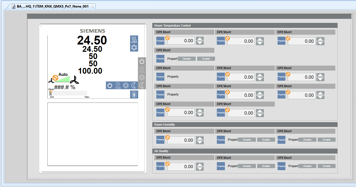The height and width of the screenshot is (187, 356).
Task: Increase the first Room Temperature Control value
Action: [200, 39]
